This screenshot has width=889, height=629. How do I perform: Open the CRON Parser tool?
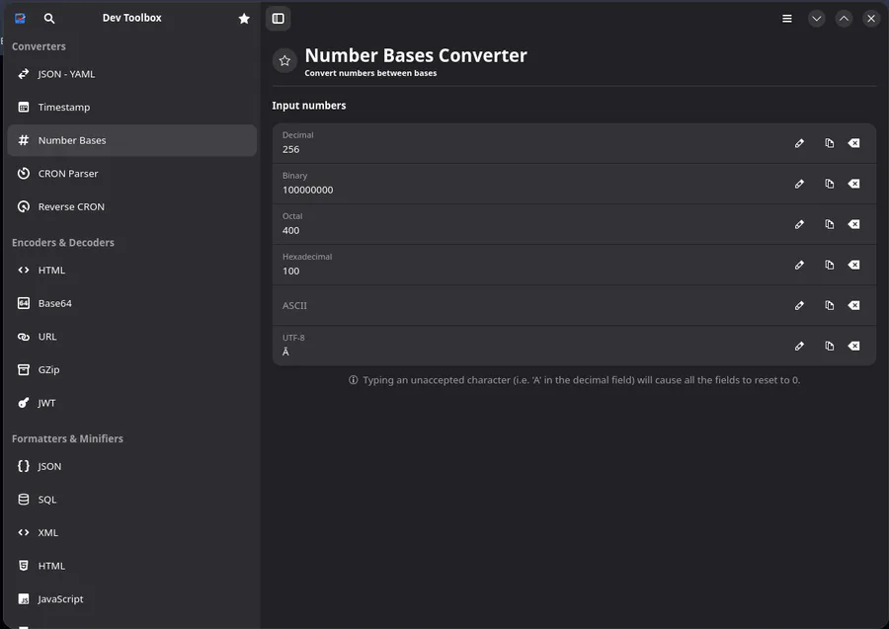point(67,174)
